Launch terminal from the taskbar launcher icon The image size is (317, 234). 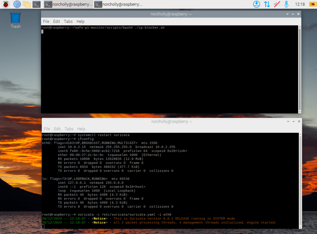tap(37, 4)
